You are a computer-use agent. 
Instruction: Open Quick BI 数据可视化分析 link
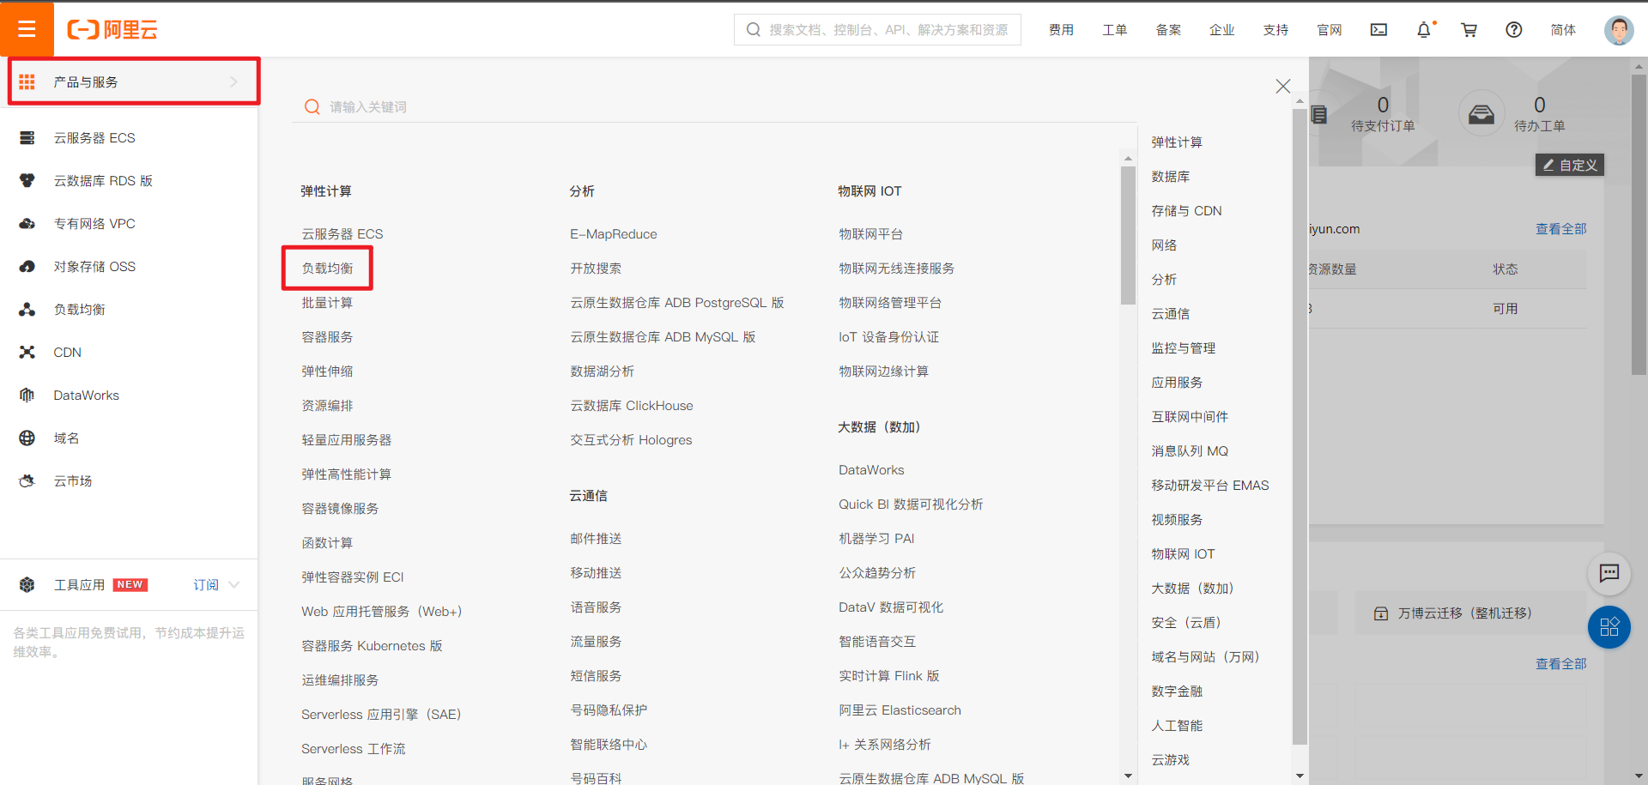coord(911,504)
